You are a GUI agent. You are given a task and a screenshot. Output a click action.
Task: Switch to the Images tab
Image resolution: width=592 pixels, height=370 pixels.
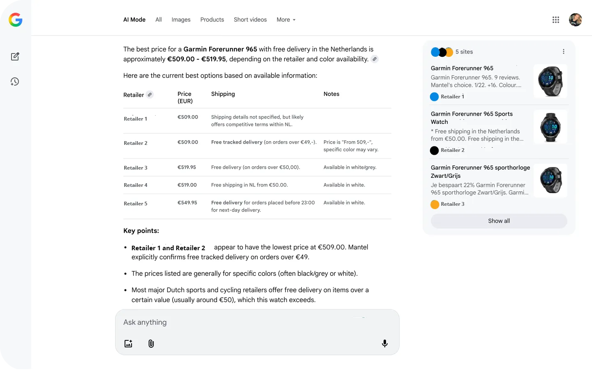181,20
